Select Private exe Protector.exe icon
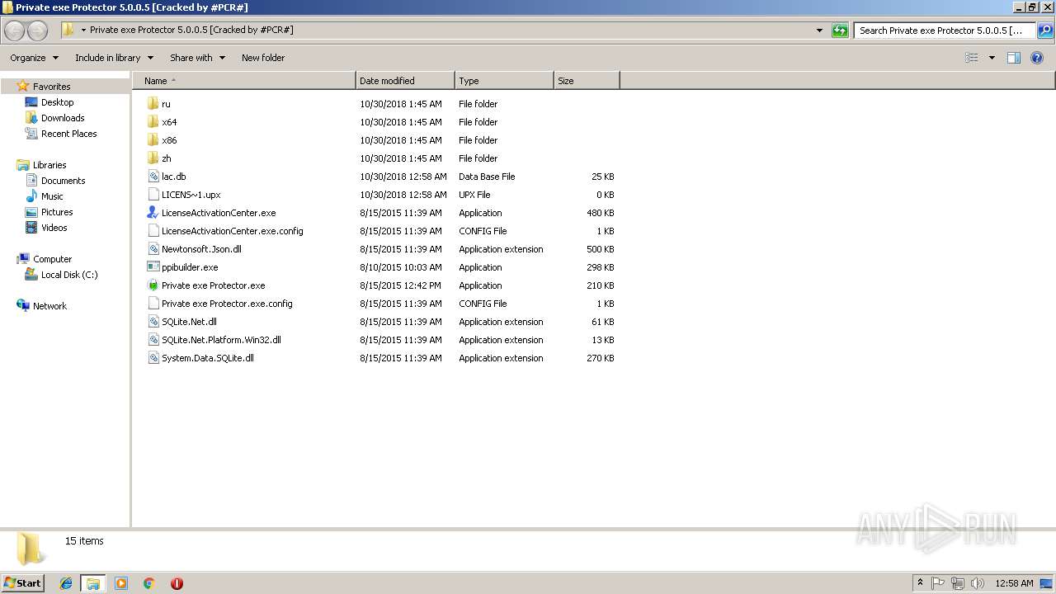 [x=153, y=285]
